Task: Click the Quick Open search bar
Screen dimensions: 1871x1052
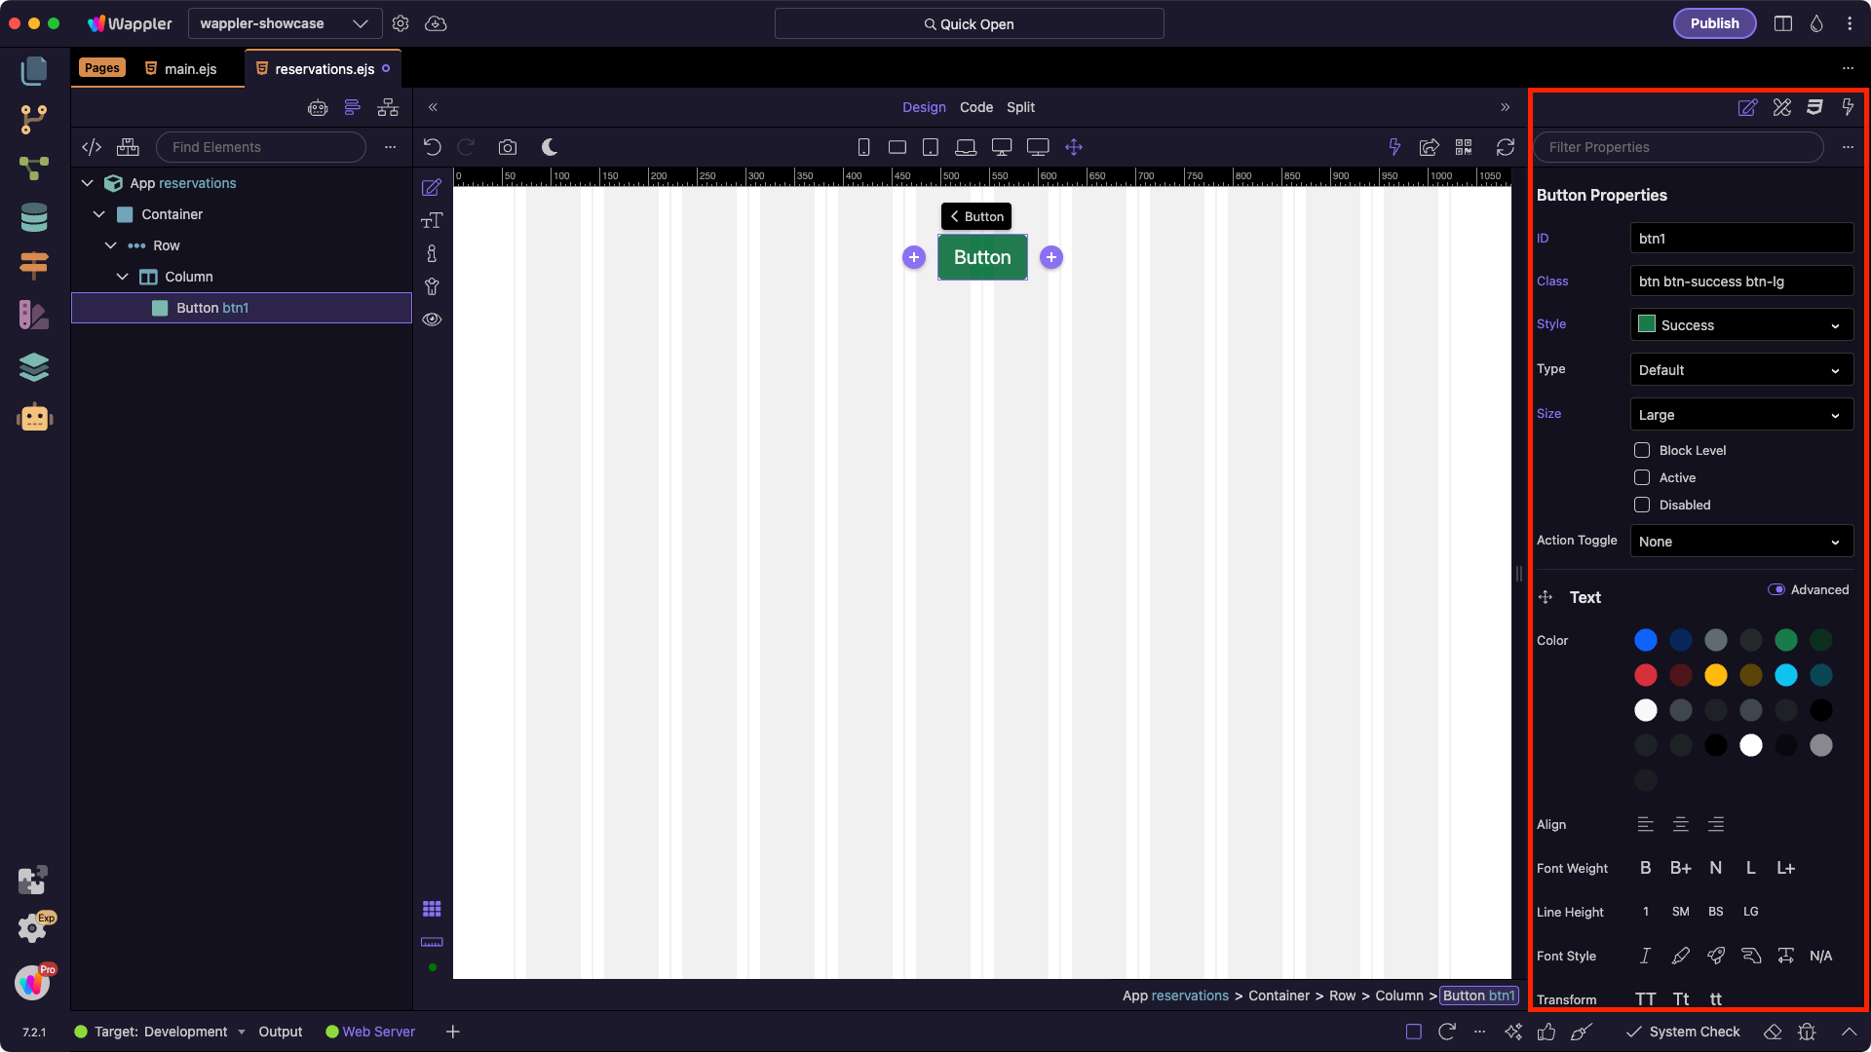Action: pos(969,23)
